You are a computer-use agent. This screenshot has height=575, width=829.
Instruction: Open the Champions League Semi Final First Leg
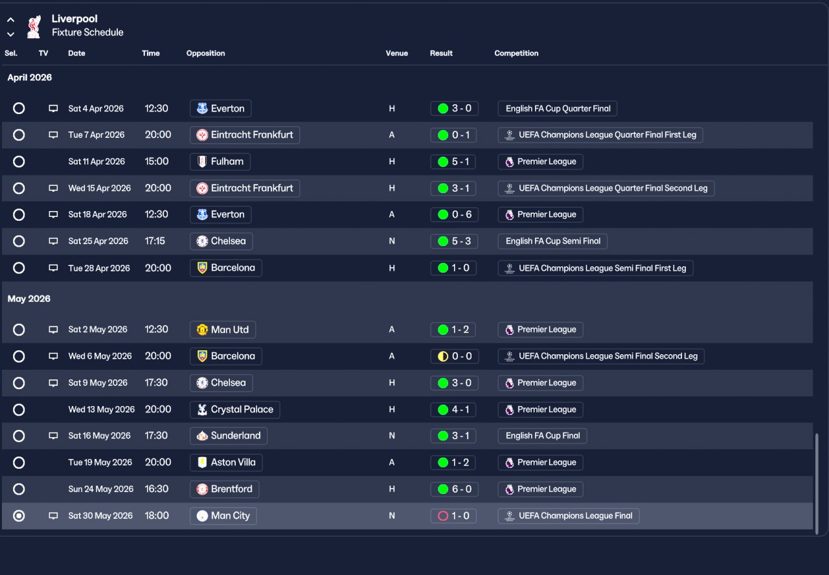pos(596,268)
